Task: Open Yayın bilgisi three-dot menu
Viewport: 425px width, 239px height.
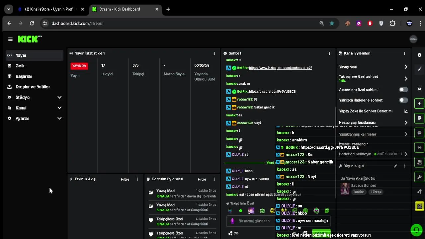Action: click(404, 166)
